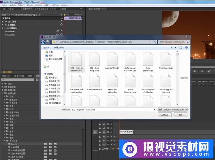Expand the 音频效果 folder in effects panel
The image size is (215, 160).
tap(3, 87)
